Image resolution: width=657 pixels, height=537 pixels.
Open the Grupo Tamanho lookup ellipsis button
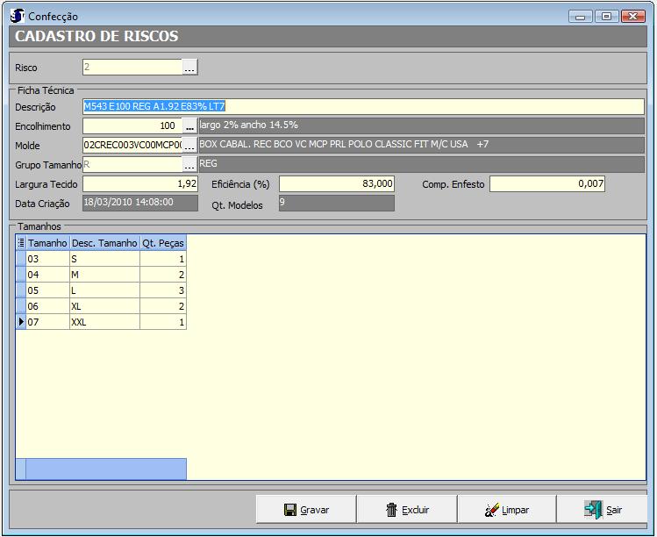[x=190, y=165]
